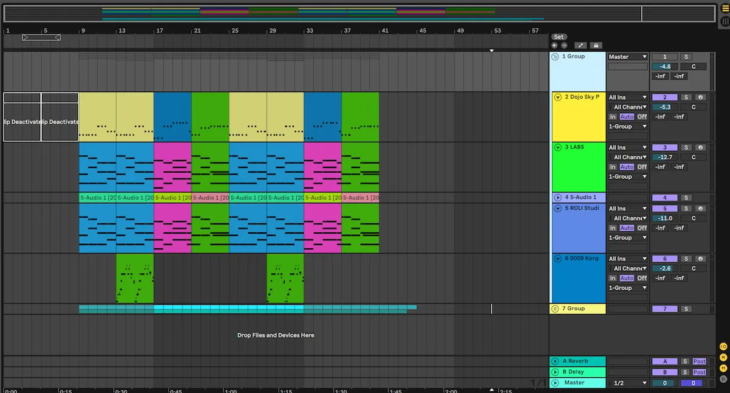The width and height of the screenshot is (730, 393).
Task: Open track 3 1-Group output dropdown
Action: tap(628, 176)
